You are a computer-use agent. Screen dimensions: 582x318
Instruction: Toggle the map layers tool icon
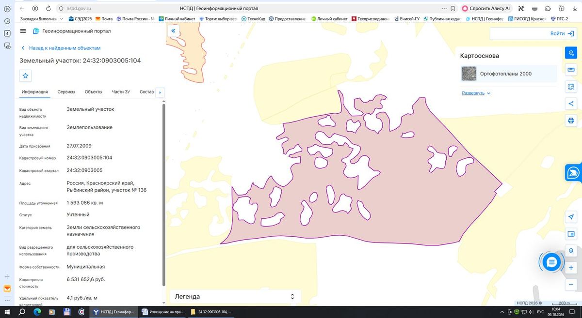(x=571, y=53)
